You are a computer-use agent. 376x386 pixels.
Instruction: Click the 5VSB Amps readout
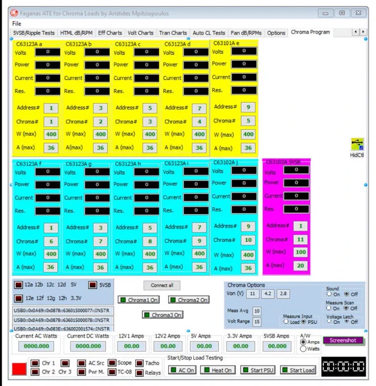tap(277, 346)
